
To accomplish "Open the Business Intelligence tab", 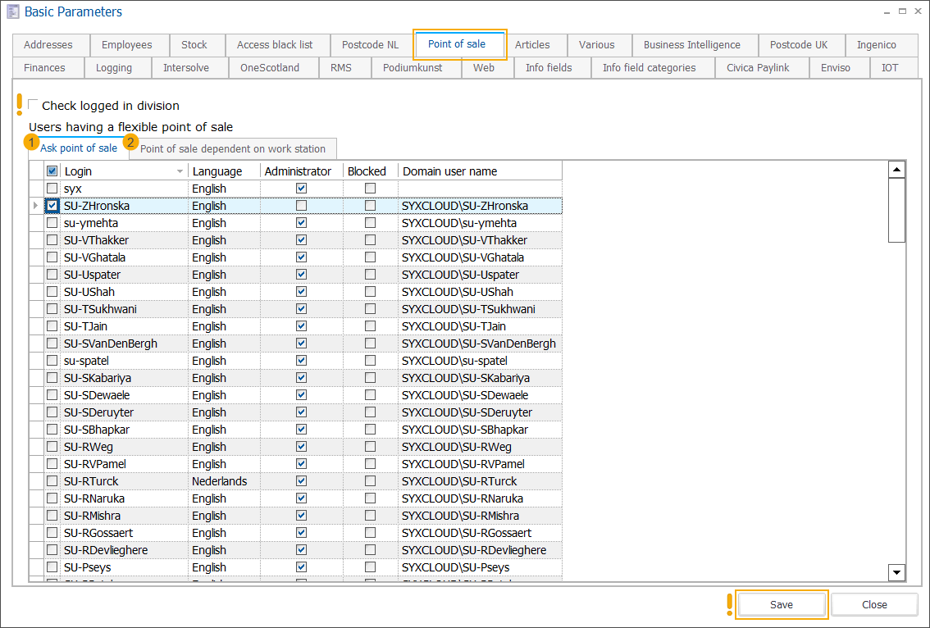I will (694, 45).
